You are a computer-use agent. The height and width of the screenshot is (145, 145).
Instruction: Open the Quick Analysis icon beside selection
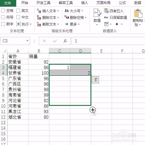95,80
